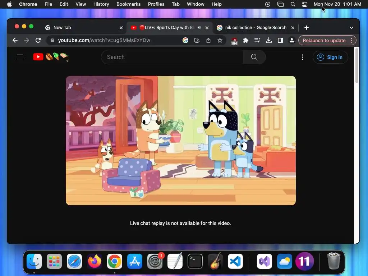Image resolution: width=368 pixels, height=276 pixels.
Task: Open the Tab menu in menu bar
Action: (175, 4)
